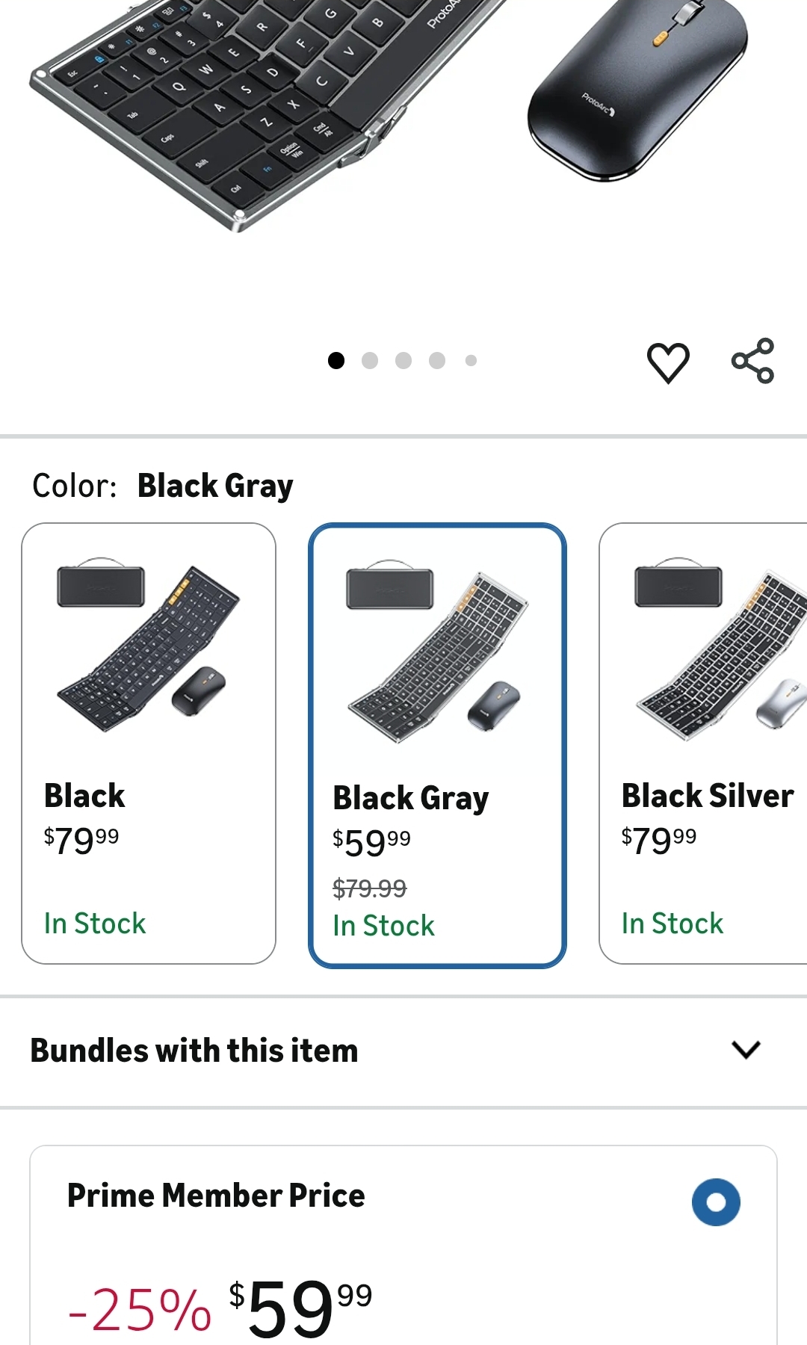Tap the first carousel indicator dot

[336, 361]
